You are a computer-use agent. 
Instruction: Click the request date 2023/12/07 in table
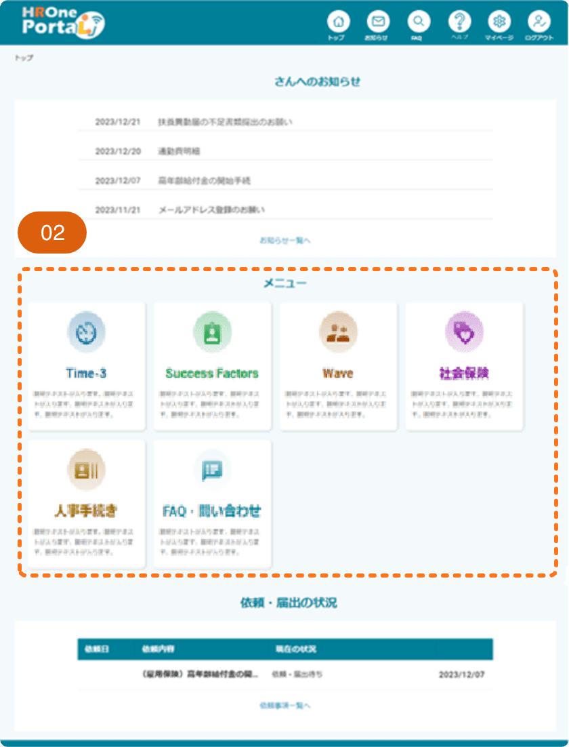(x=462, y=674)
